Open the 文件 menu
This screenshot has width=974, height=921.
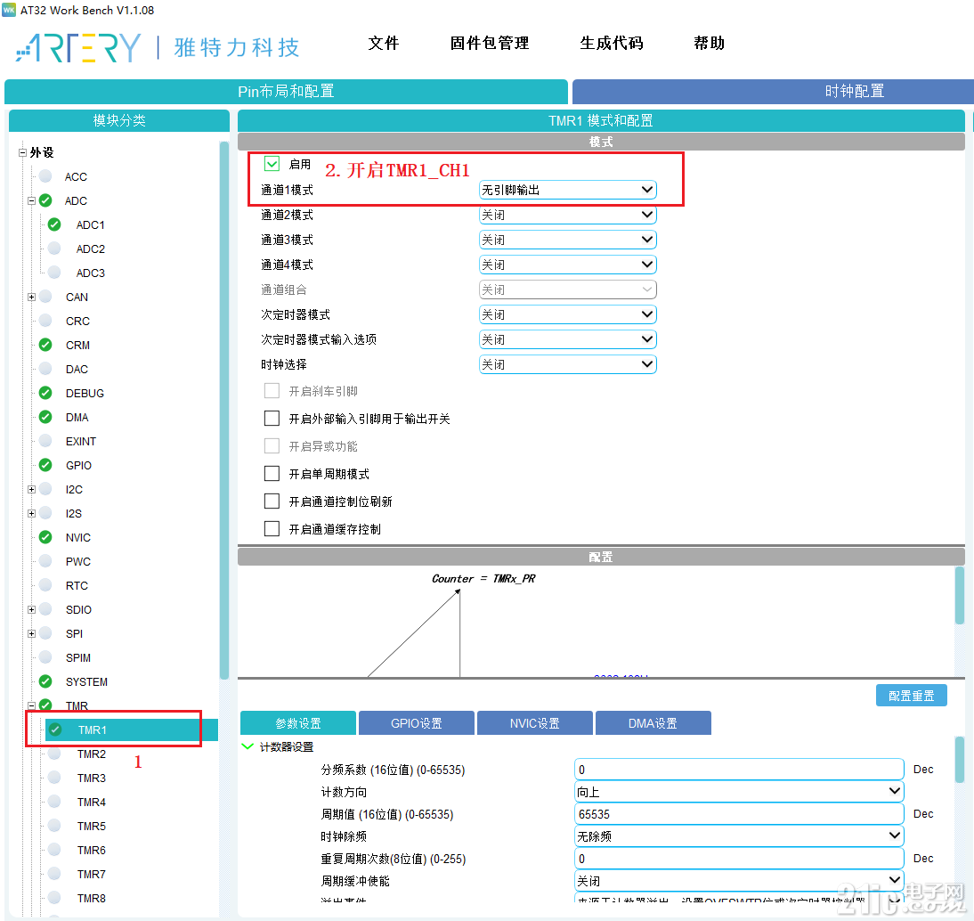(383, 43)
